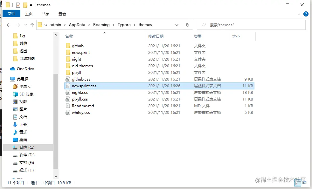Click AppData in the address breadcrumb
The image size is (312, 189).
(x=77, y=25)
